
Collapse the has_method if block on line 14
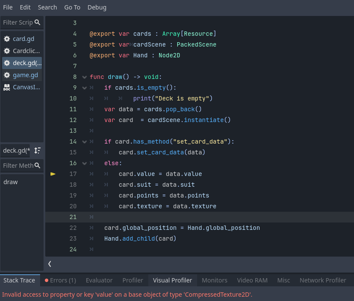pos(85,142)
